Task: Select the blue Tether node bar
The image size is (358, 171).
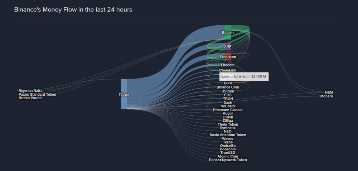Action: click(124, 94)
